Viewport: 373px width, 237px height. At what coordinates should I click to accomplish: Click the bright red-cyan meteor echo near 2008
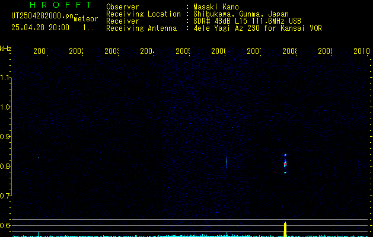tap(285, 164)
